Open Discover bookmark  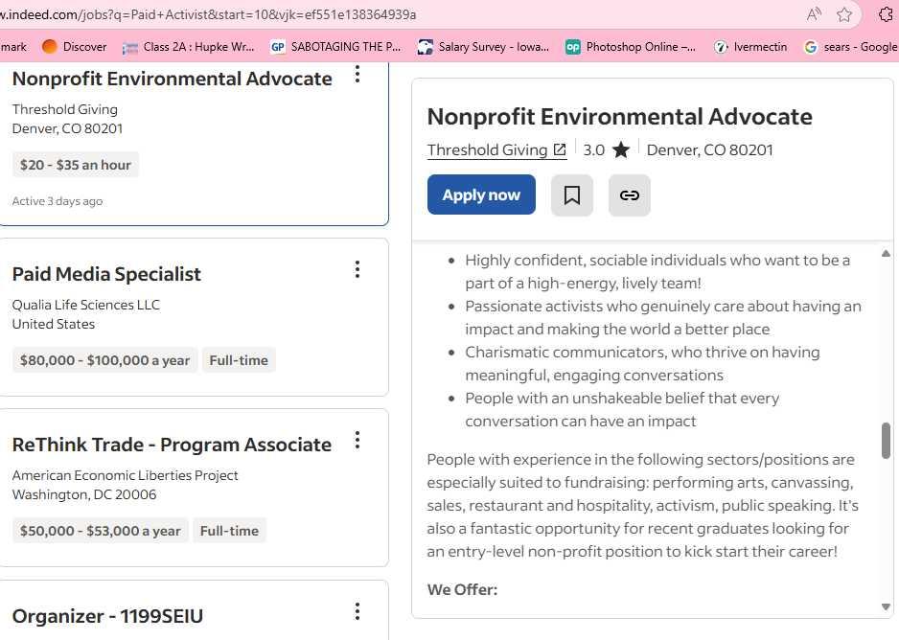click(x=75, y=46)
